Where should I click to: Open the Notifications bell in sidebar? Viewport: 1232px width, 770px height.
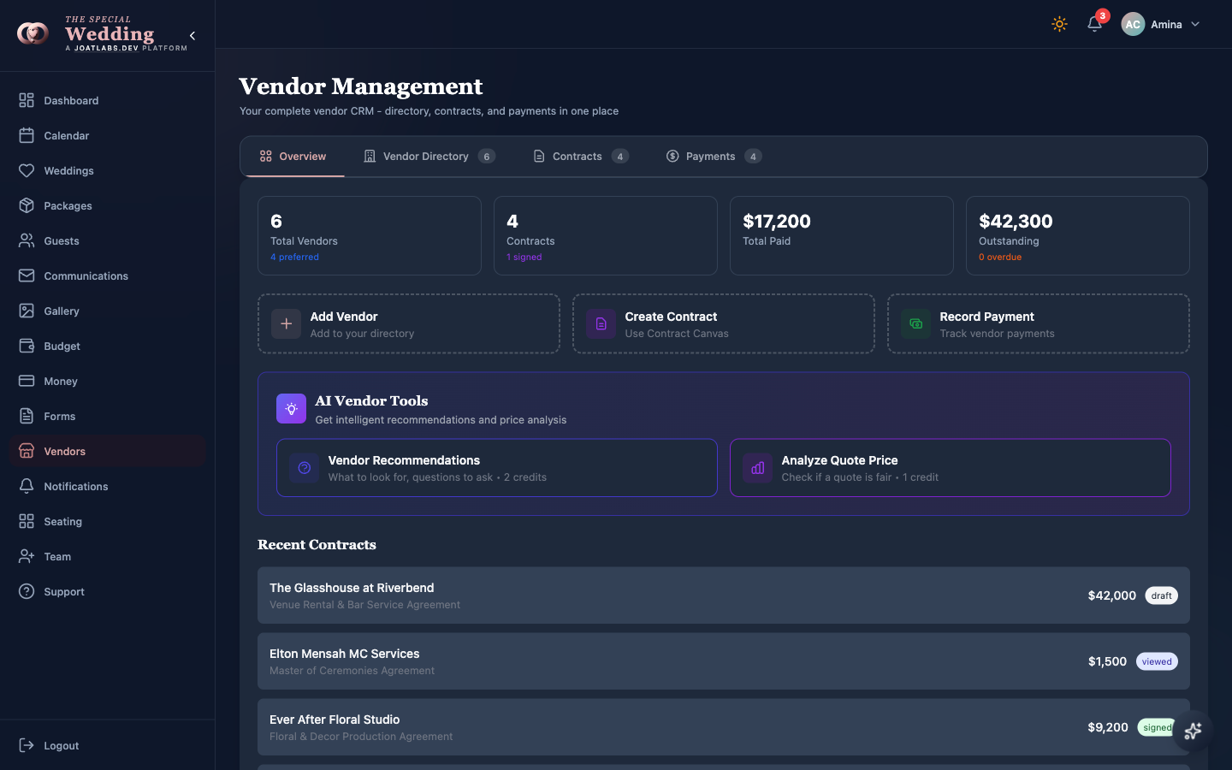coord(27,486)
